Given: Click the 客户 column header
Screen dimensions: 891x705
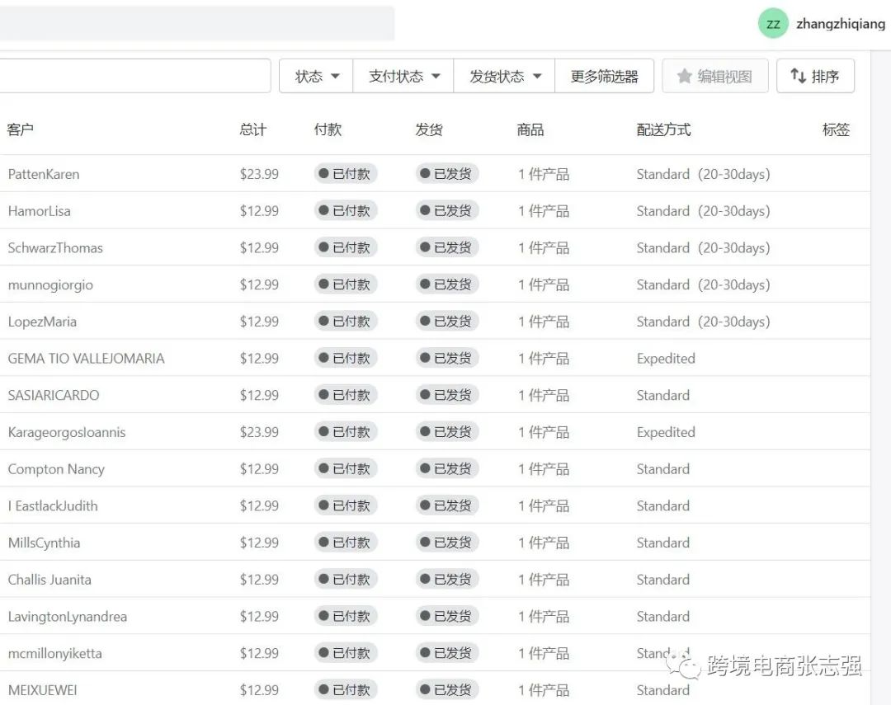Looking at the screenshot, I should point(21,129).
